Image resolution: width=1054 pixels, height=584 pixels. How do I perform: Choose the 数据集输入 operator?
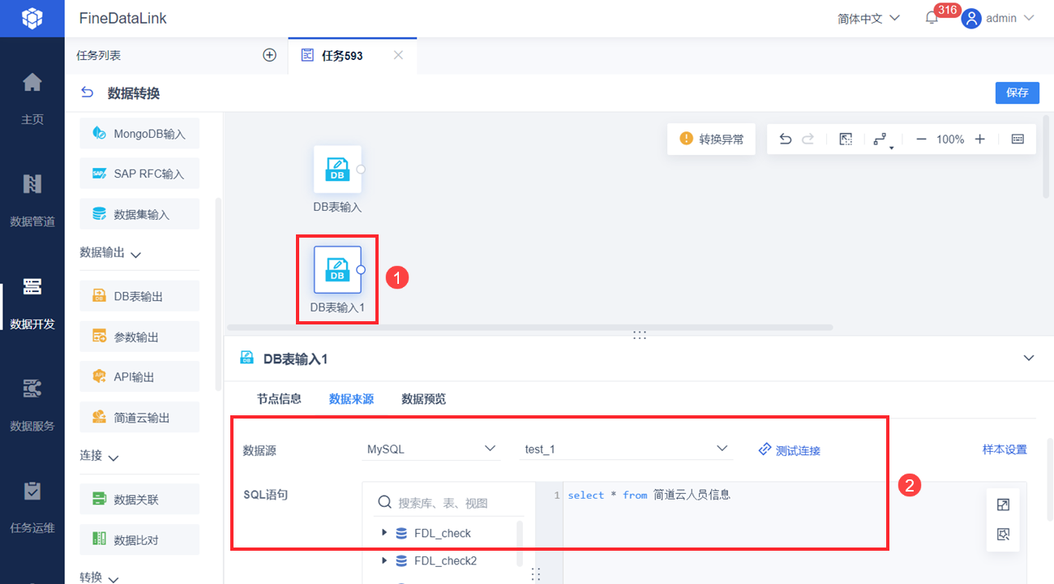pos(139,214)
